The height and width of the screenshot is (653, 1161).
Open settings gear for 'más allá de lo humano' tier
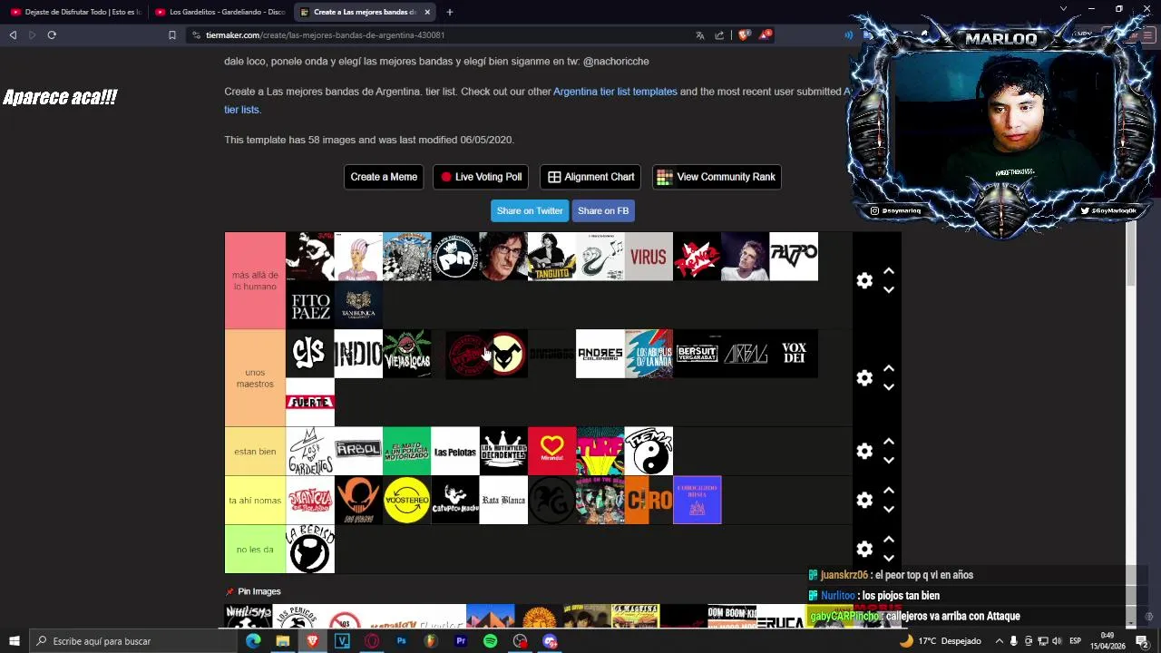pyautogui.click(x=864, y=281)
